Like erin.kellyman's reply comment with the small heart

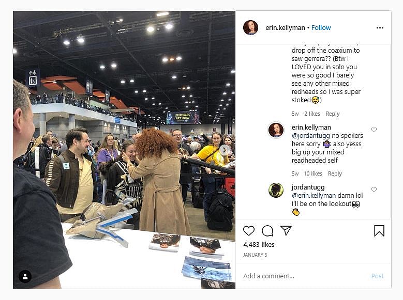pyautogui.click(x=374, y=130)
